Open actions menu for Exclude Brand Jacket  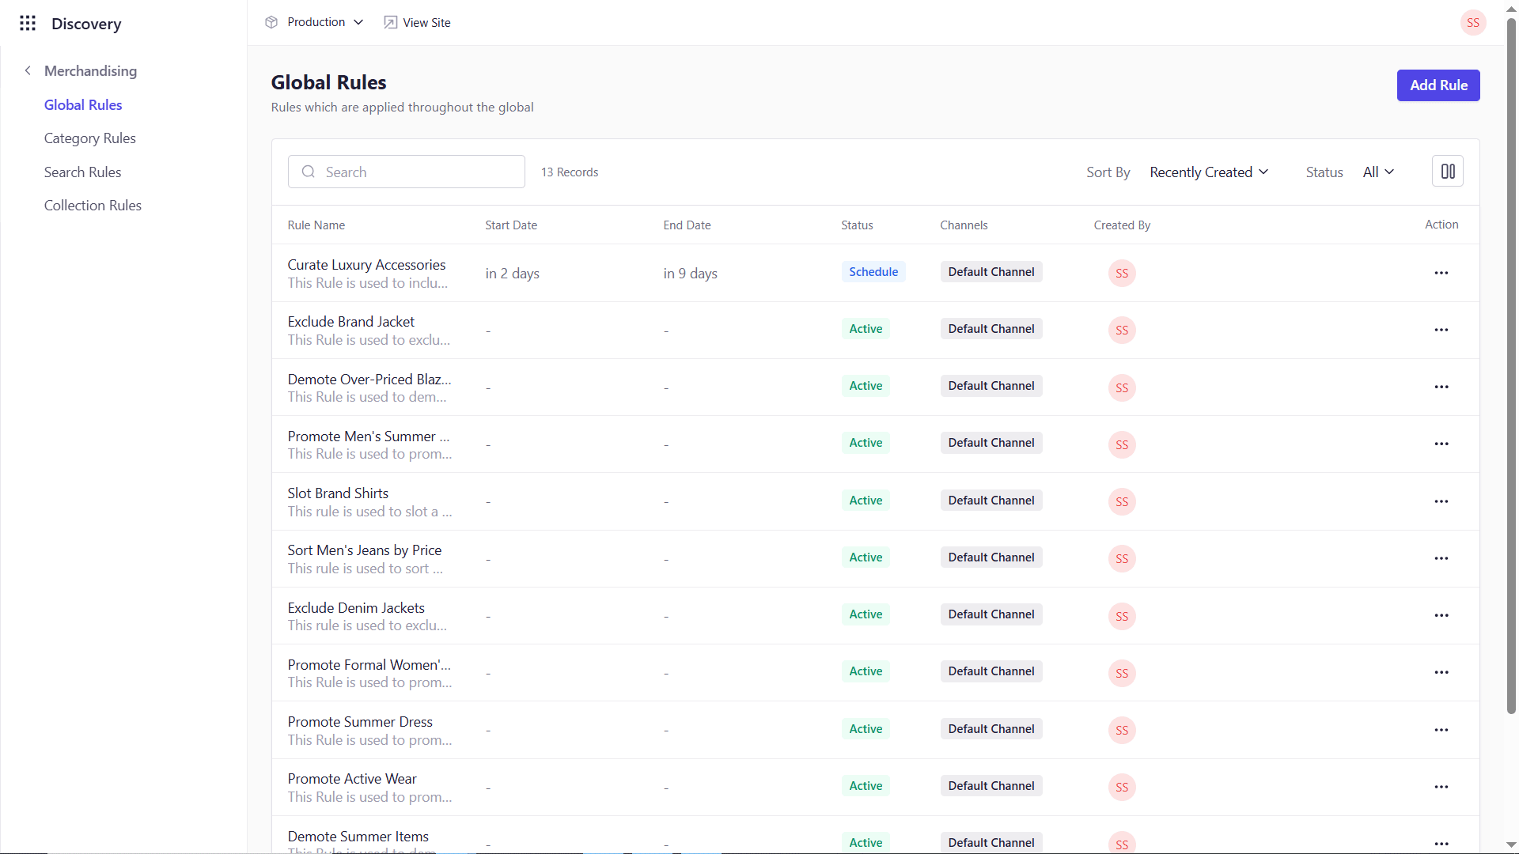tap(1441, 330)
